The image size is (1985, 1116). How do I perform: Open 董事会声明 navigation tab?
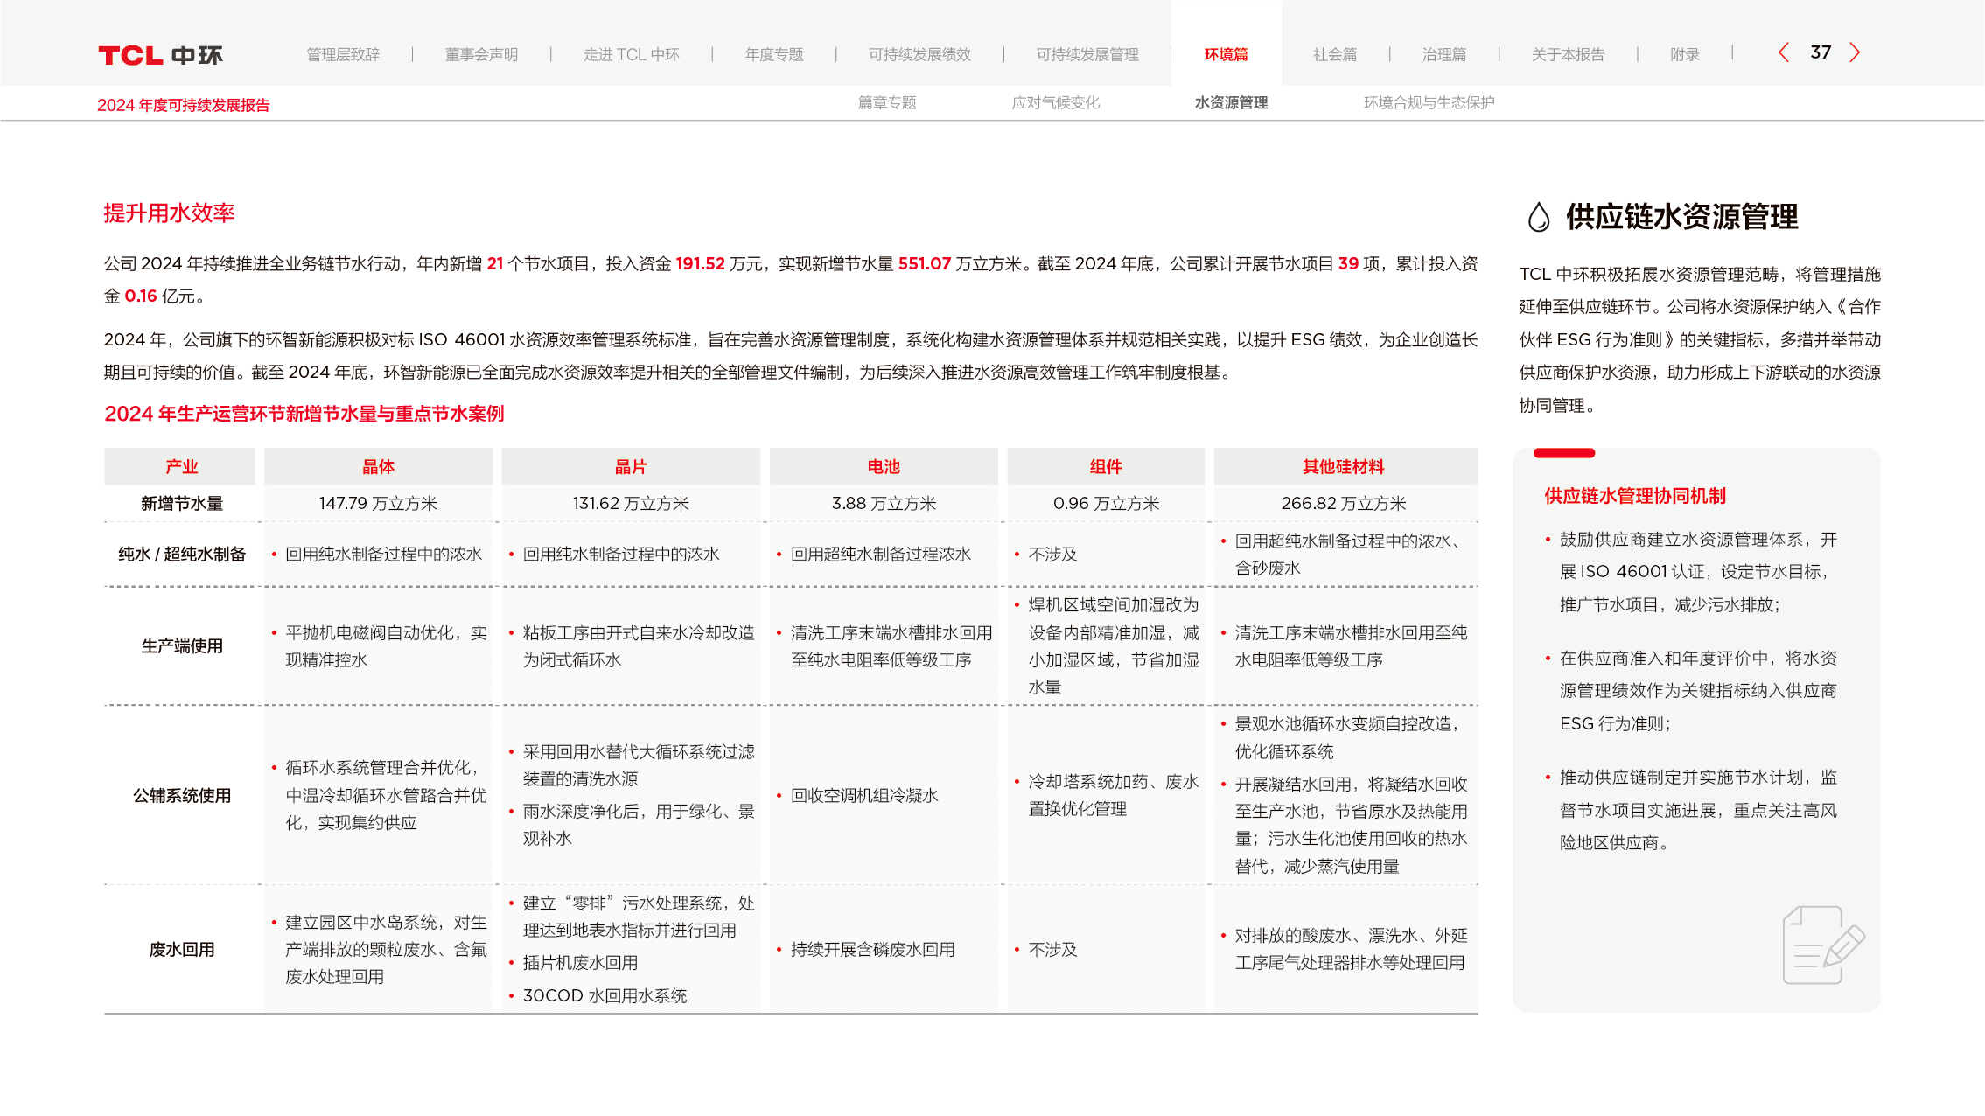click(481, 54)
